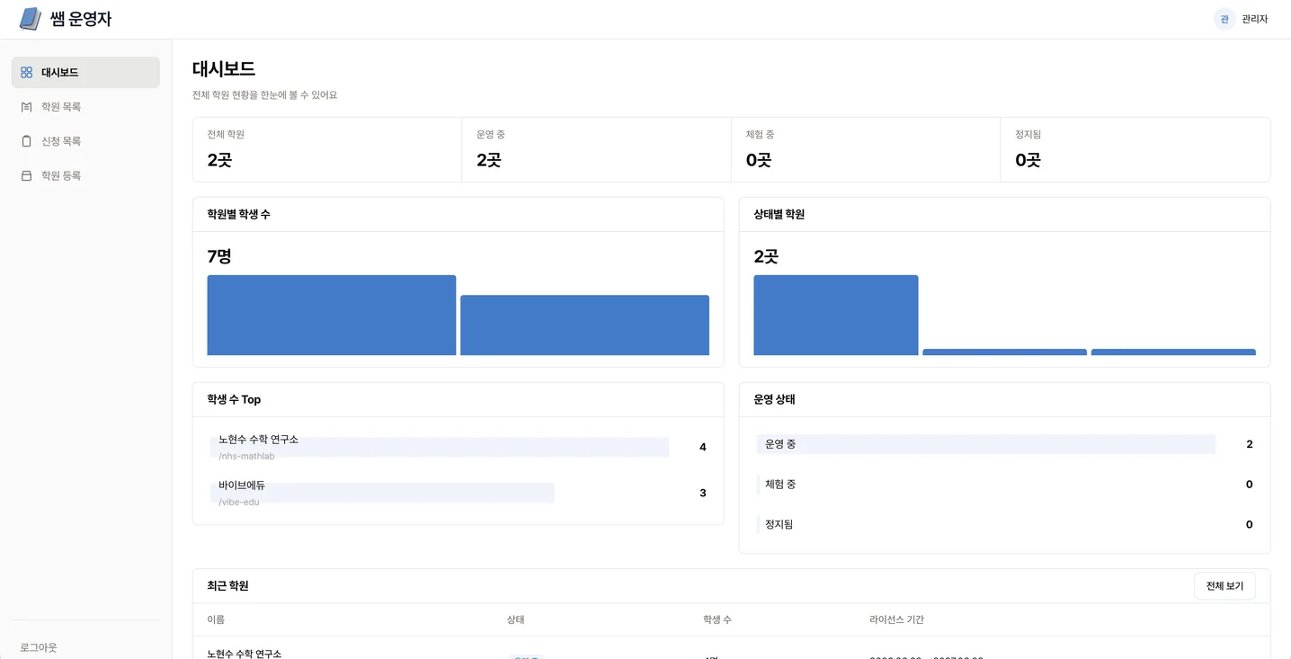The image size is (1291, 659).
Task: Click the 라이선스 기간 column header
Action: (896, 619)
